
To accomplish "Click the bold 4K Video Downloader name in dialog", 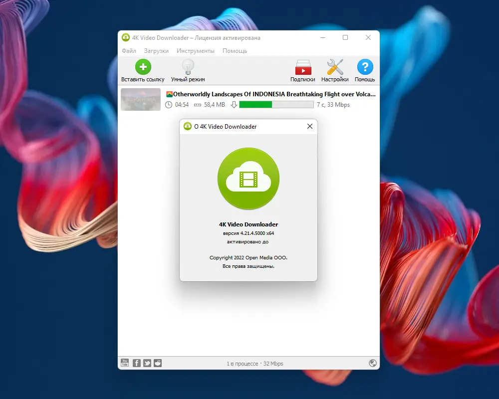I will 249,224.
